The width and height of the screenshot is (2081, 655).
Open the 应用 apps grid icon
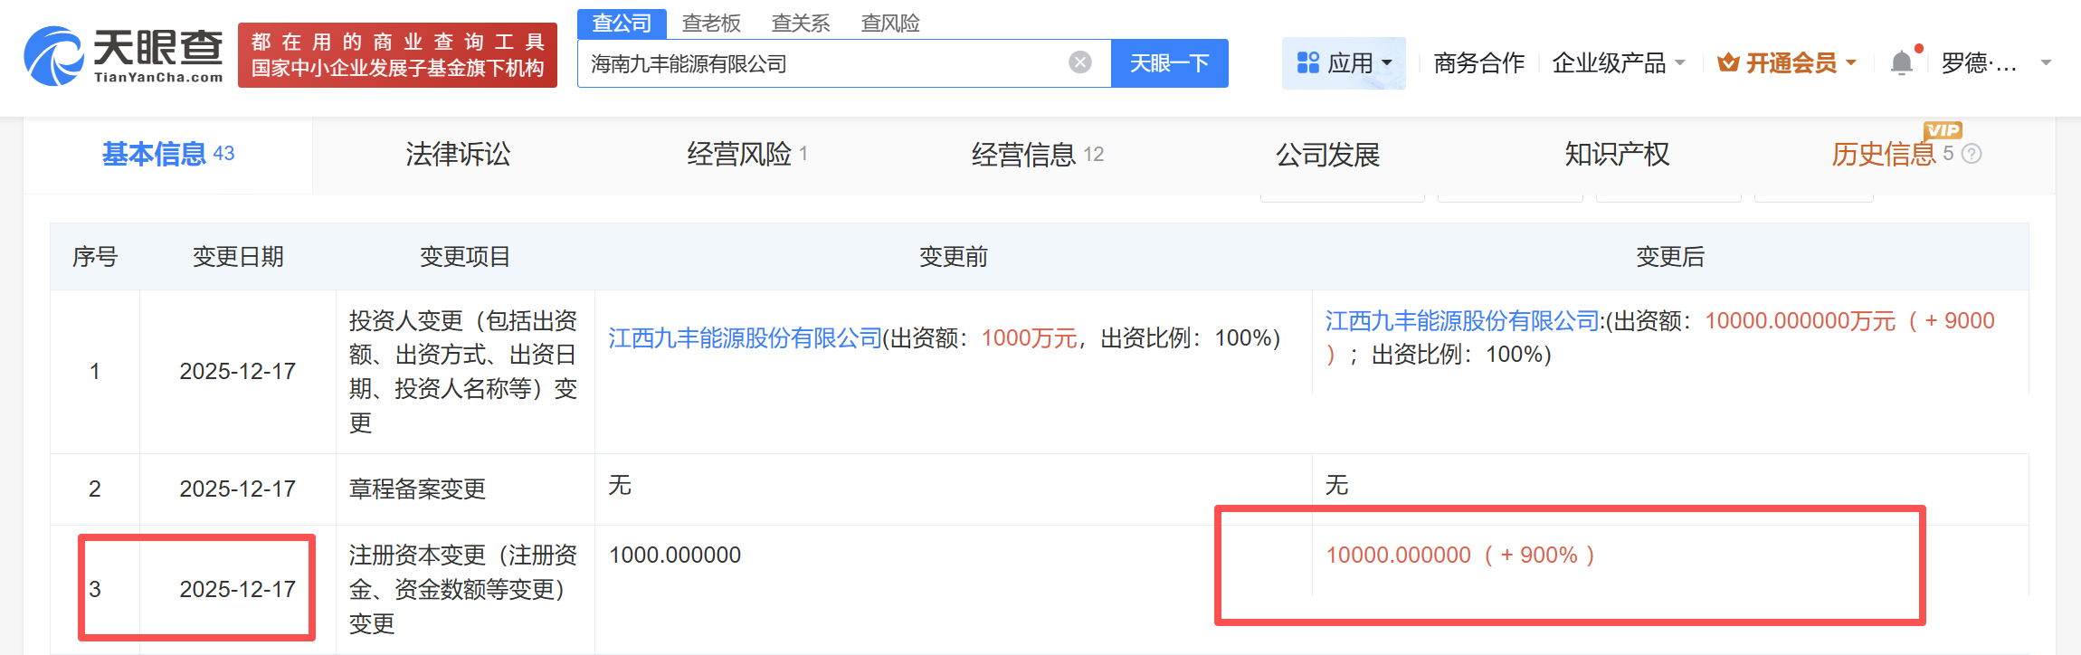click(1308, 62)
